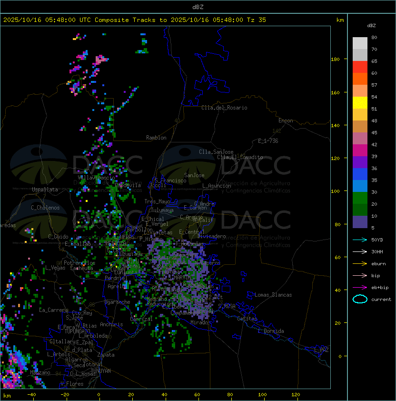Click the 'Clla.SanJose' map label

216,152
